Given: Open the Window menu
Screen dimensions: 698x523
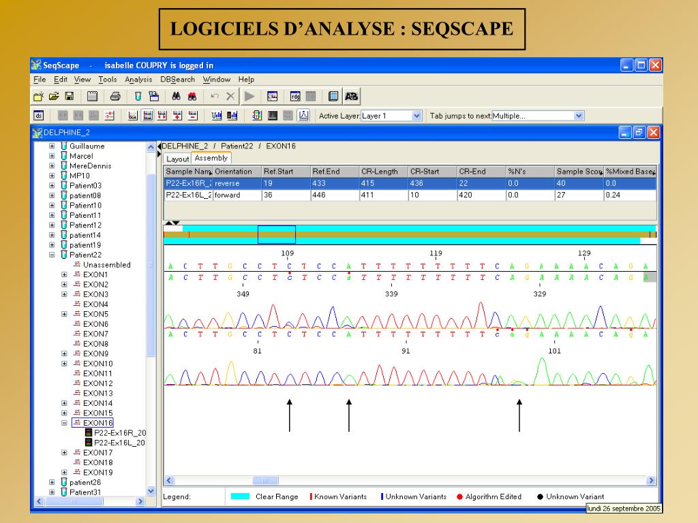Looking at the screenshot, I should point(217,79).
